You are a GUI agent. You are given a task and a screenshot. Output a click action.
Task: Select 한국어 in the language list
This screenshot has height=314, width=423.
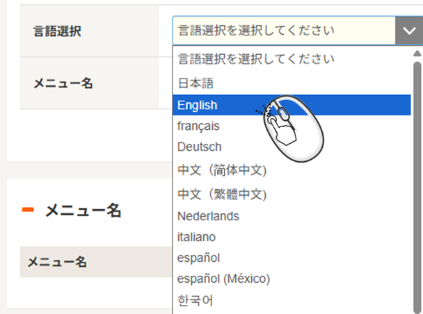pos(195,300)
